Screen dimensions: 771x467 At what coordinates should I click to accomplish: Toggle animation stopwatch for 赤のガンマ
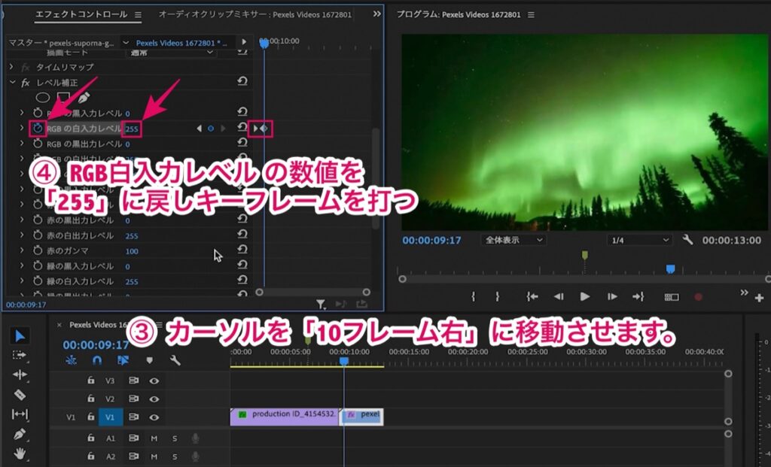click(38, 250)
